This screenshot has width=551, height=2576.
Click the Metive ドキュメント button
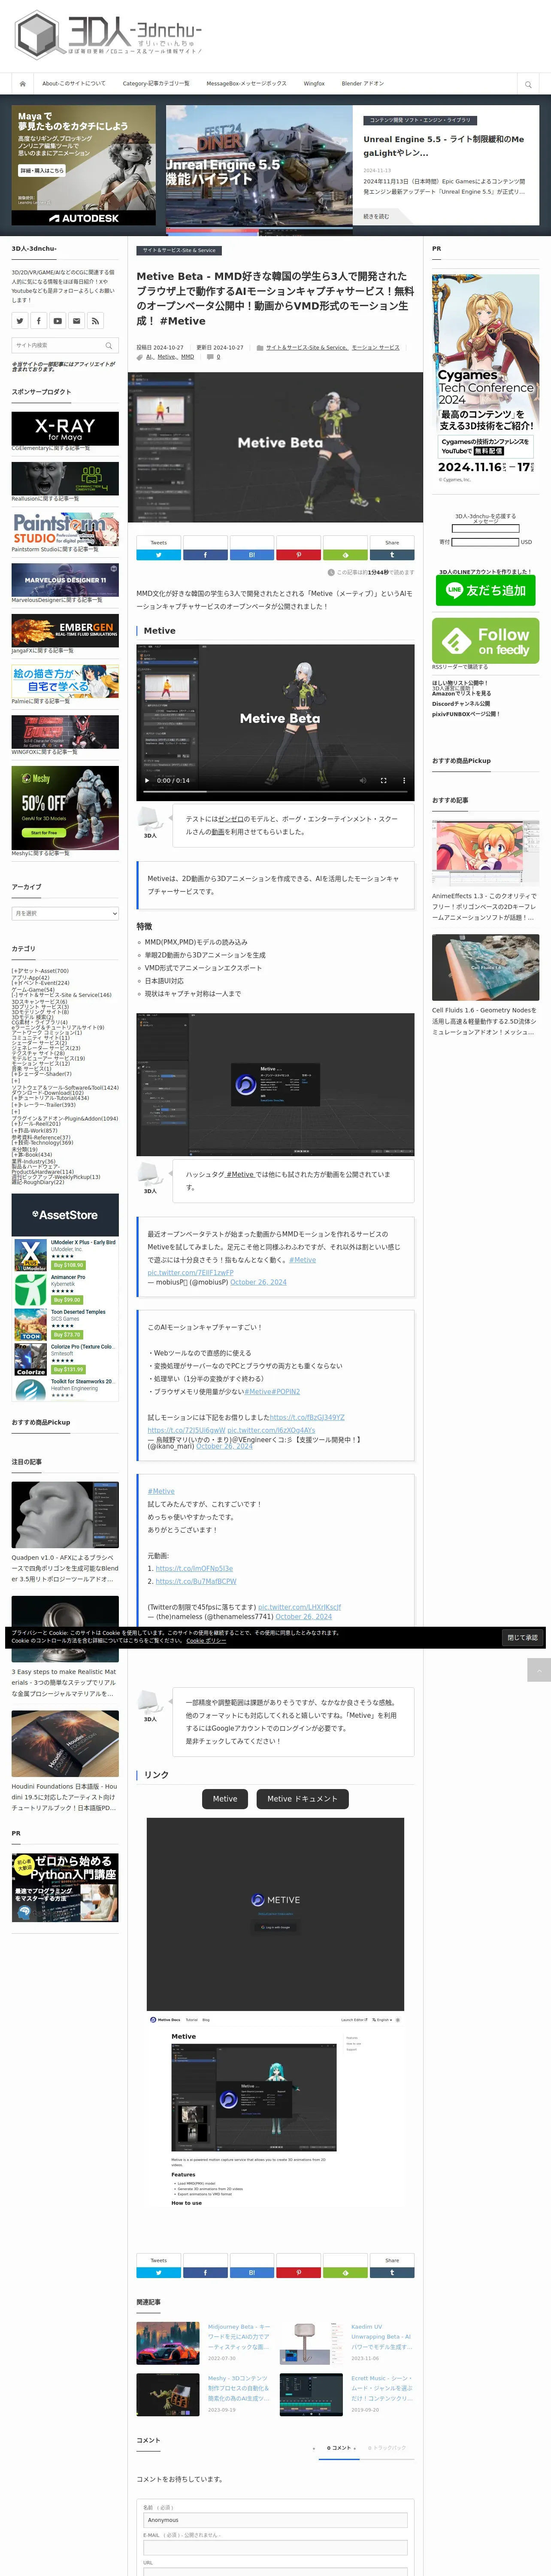coord(302,1799)
